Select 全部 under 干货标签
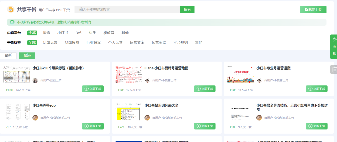 (32, 43)
